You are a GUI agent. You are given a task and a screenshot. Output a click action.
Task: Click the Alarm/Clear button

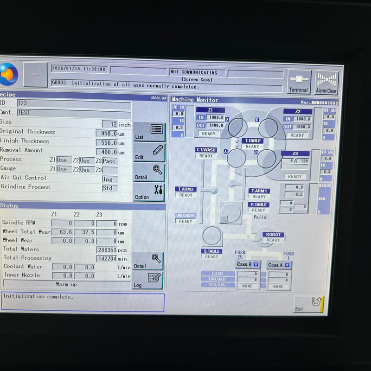tap(326, 83)
